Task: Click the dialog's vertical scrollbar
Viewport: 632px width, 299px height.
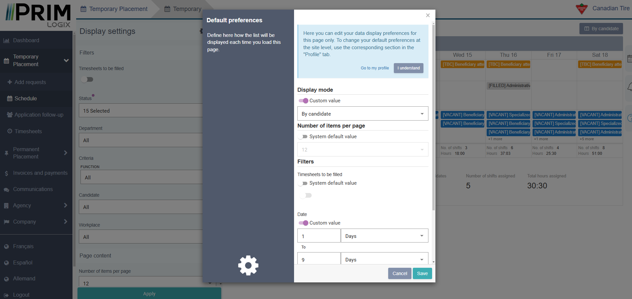Action: tap(433, 116)
